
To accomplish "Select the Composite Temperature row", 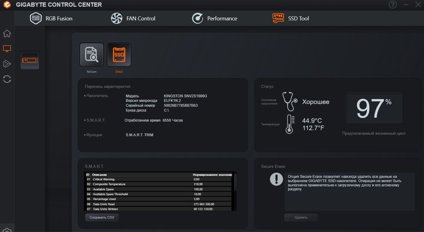I will point(159,184).
